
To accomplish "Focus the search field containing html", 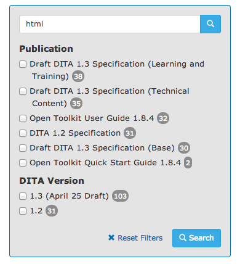I will [110, 24].
